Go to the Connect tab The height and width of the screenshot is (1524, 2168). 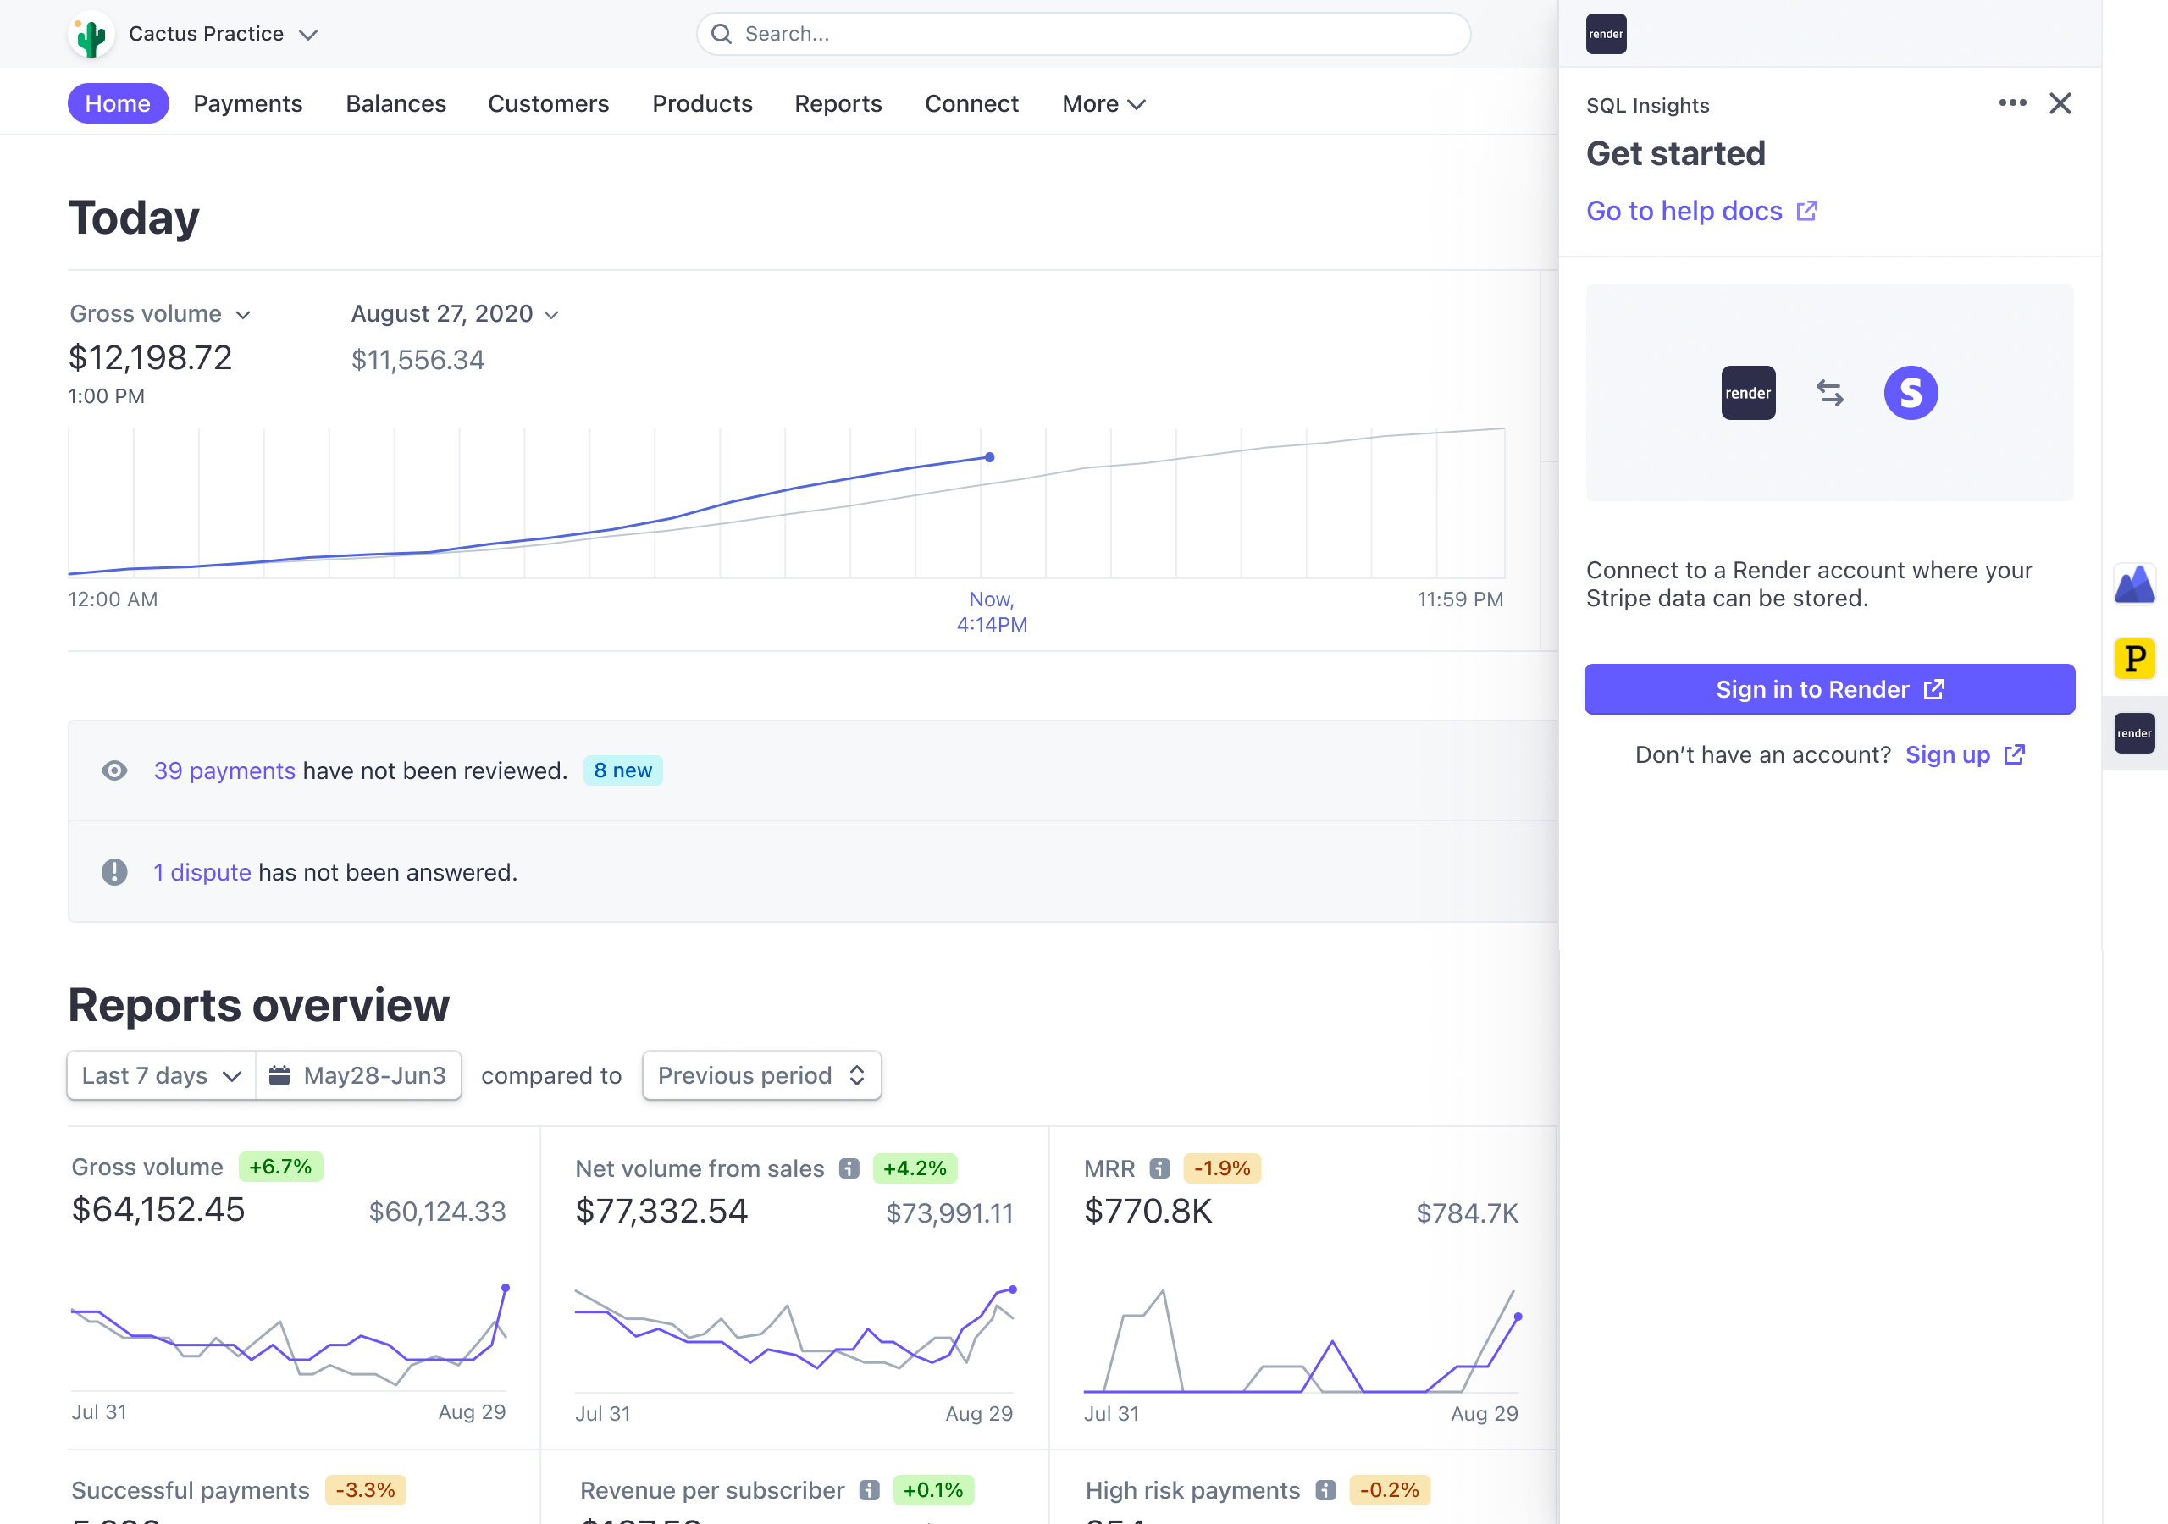[x=971, y=103]
